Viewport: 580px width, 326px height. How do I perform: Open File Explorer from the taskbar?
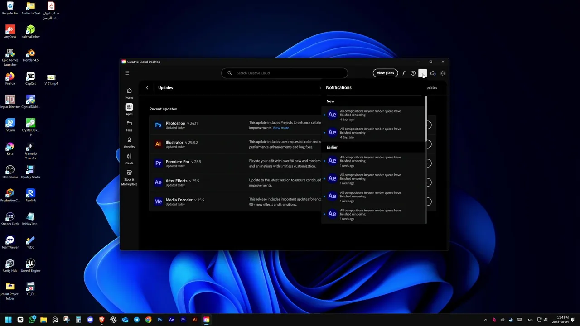(x=43, y=320)
